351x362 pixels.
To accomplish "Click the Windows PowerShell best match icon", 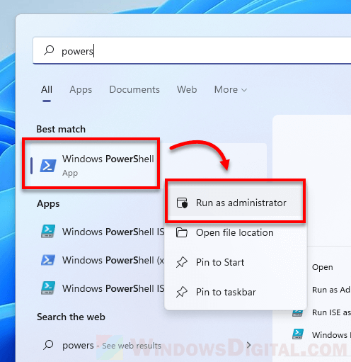I will [48, 166].
